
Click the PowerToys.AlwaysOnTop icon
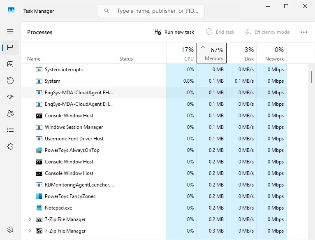tap(39, 150)
